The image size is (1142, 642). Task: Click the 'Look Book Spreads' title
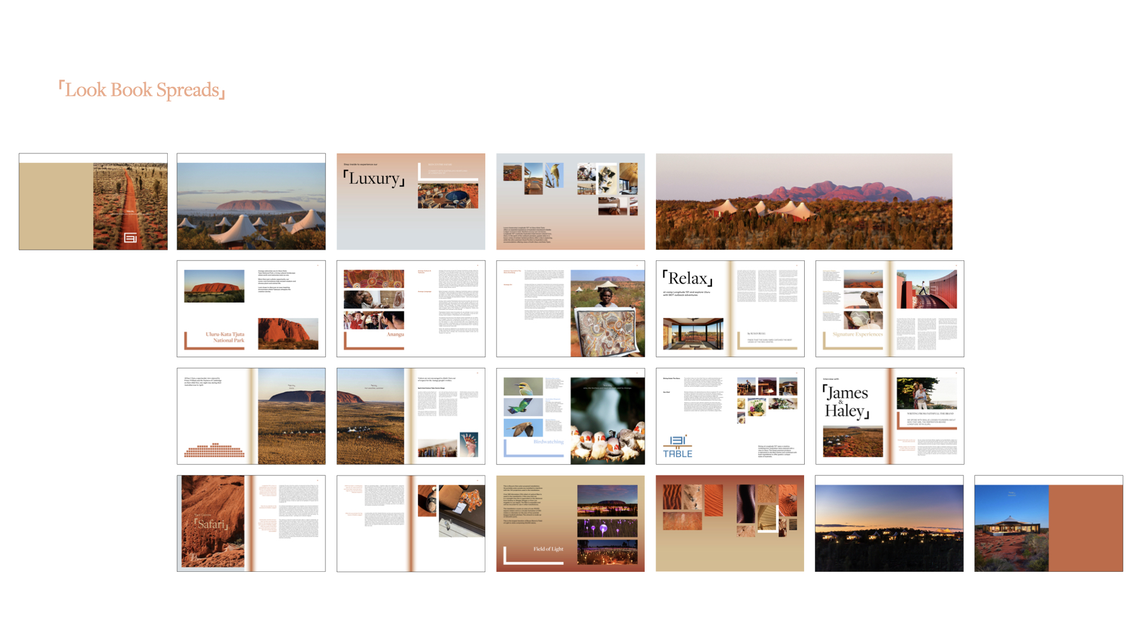coord(142,90)
